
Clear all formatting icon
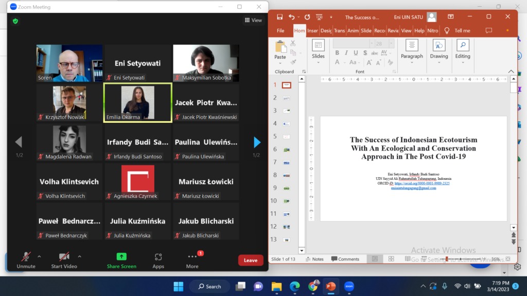point(390,62)
